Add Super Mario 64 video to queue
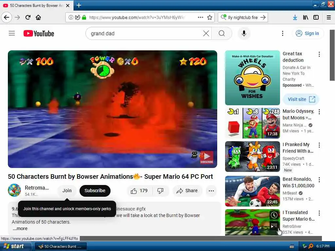Image resolution: width=335 pixels, height=251 pixels. point(274,226)
